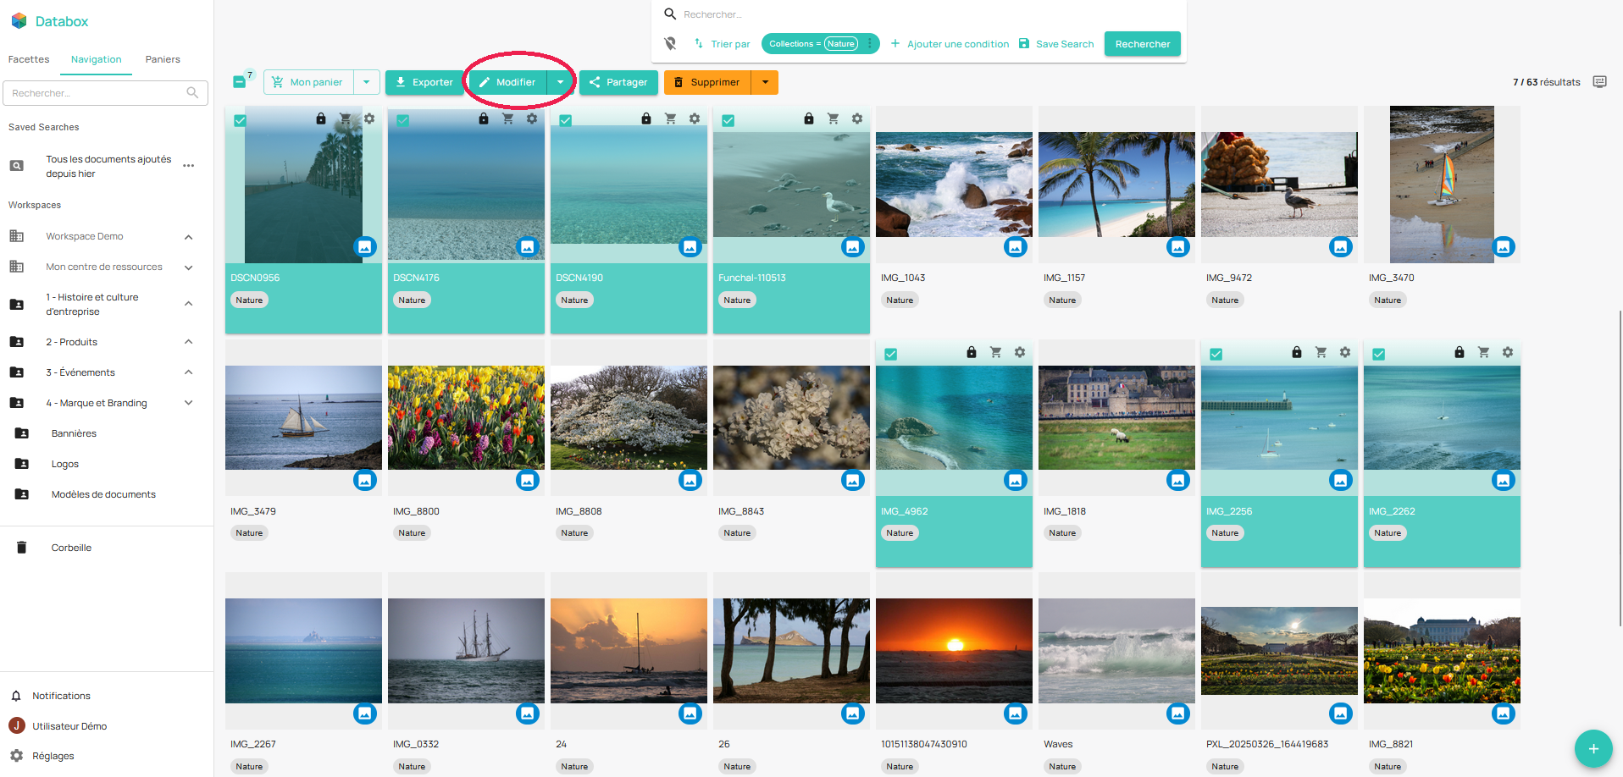Viewport: 1623px width, 777px height.
Task: Open the display options icon beside results count
Action: 1599,82
